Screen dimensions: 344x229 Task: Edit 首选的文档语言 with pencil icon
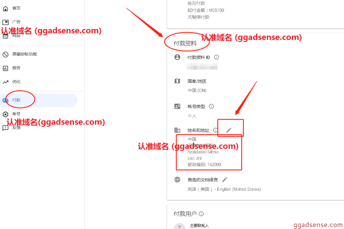pyautogui.click(x=225, y=179)
